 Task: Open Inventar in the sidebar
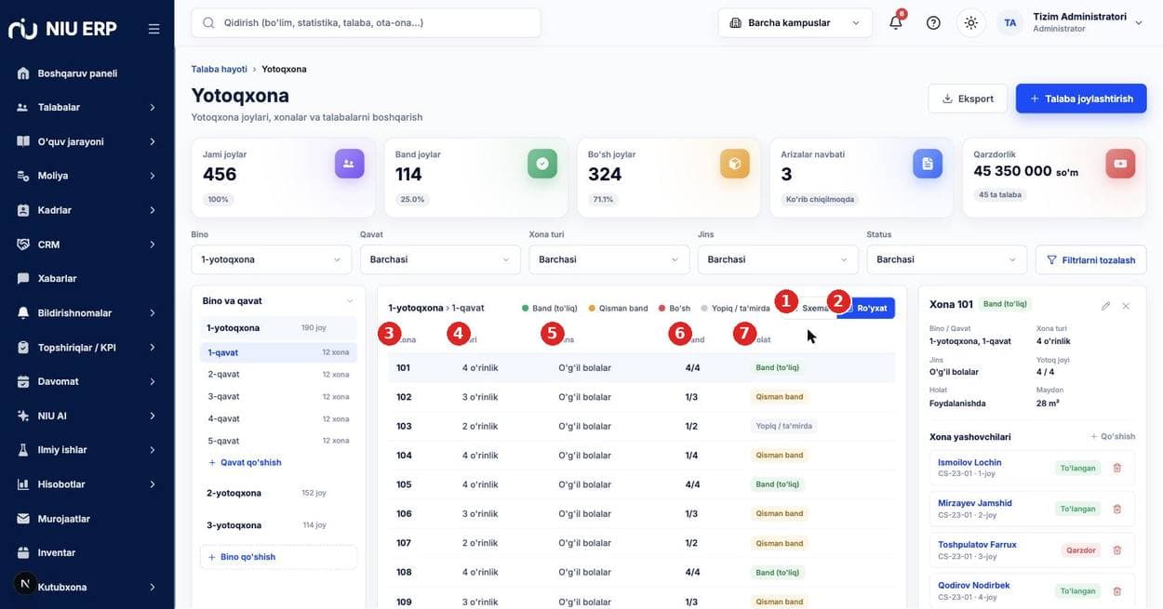[x=87, y=552]
